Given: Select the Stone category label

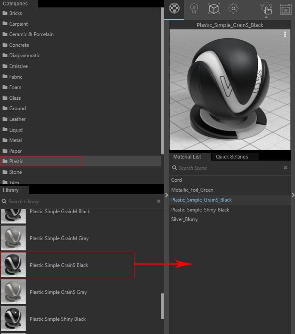Looking at the screenshot, I should click(16, 172).
